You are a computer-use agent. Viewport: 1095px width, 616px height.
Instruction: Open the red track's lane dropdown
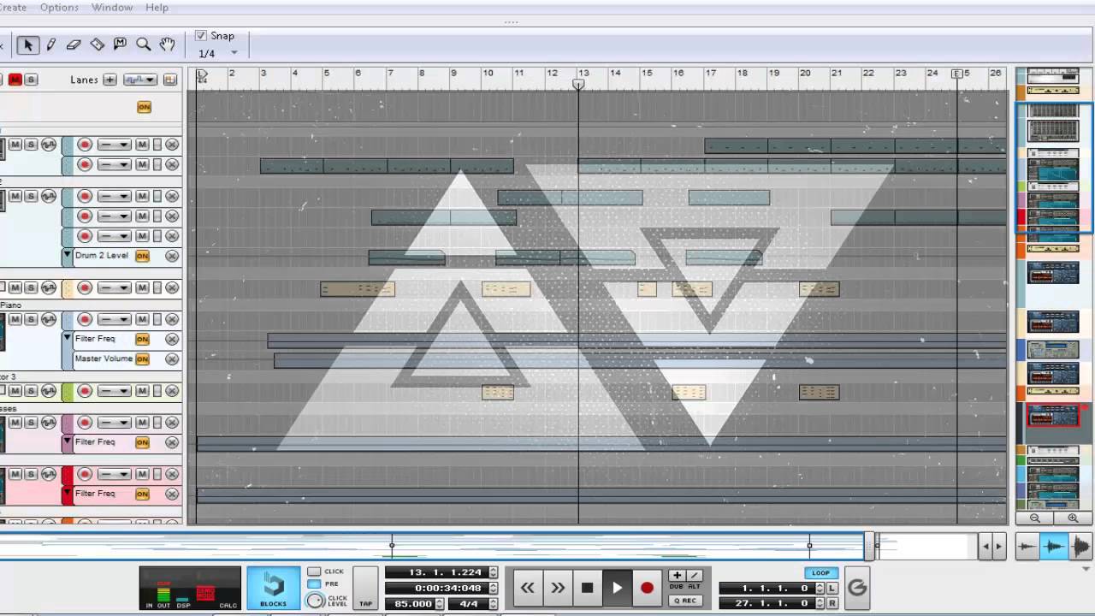pyautogui.click(x=113, y=475)
